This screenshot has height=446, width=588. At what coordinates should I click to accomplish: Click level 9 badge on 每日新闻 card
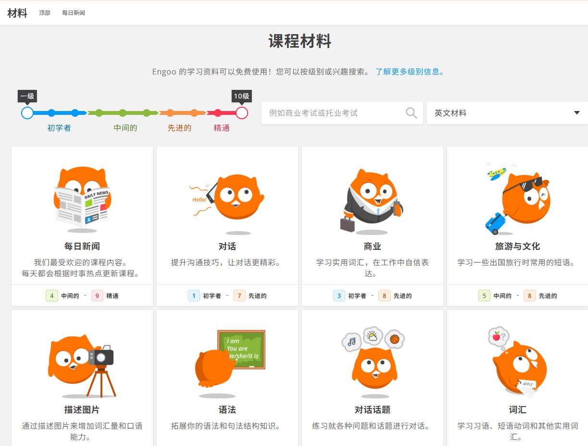[97, 296]
